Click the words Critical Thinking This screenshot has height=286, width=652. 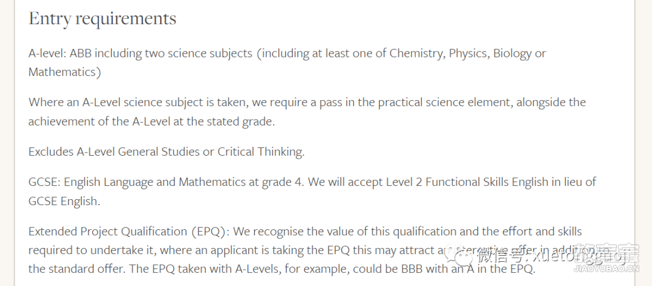click(x=261, y=151)
